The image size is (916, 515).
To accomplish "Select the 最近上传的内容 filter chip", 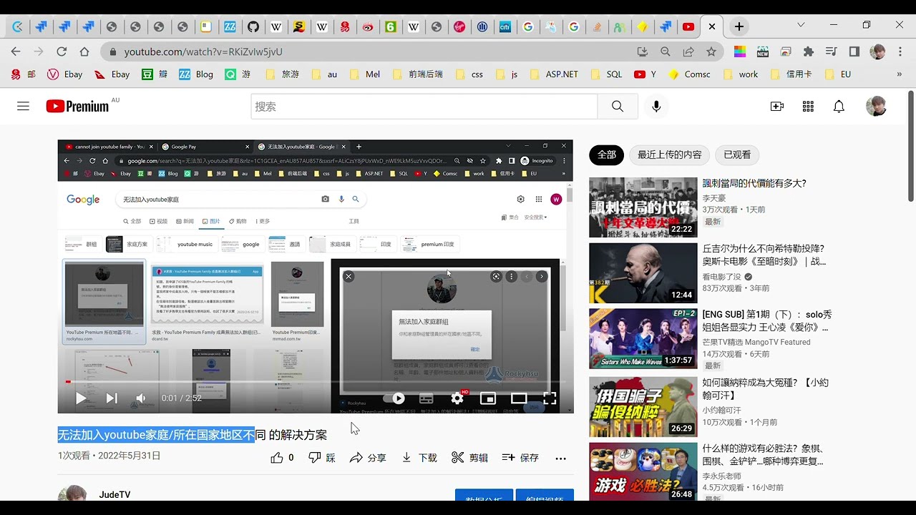I will [670, 154].
